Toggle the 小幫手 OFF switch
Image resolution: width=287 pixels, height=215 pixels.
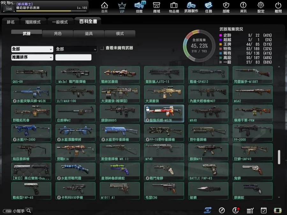click(x=7, y=211)
